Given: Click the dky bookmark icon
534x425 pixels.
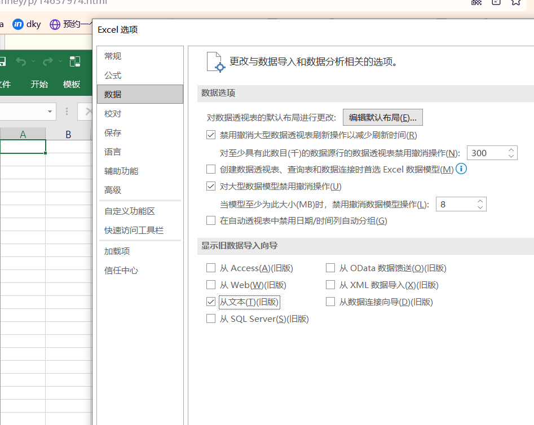Looking at the screenshot, I should tap(17, 24).
